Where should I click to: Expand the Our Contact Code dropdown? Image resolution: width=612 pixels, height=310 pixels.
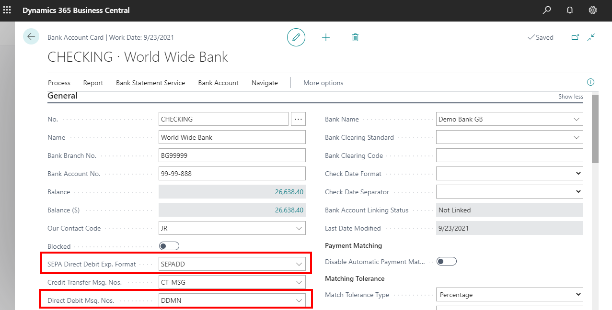point(299,229)
